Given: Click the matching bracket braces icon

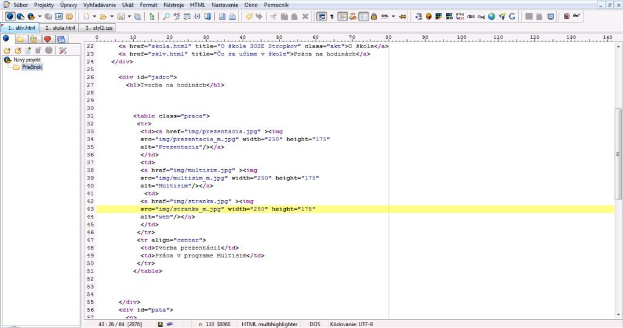Looking at the screenshot, I should pyautogui.click(x=197, y=16).
